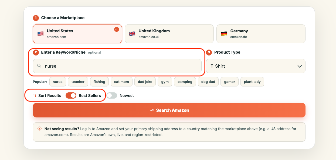Click the US flag icon

pyautogui.click(x=40, y=34)
